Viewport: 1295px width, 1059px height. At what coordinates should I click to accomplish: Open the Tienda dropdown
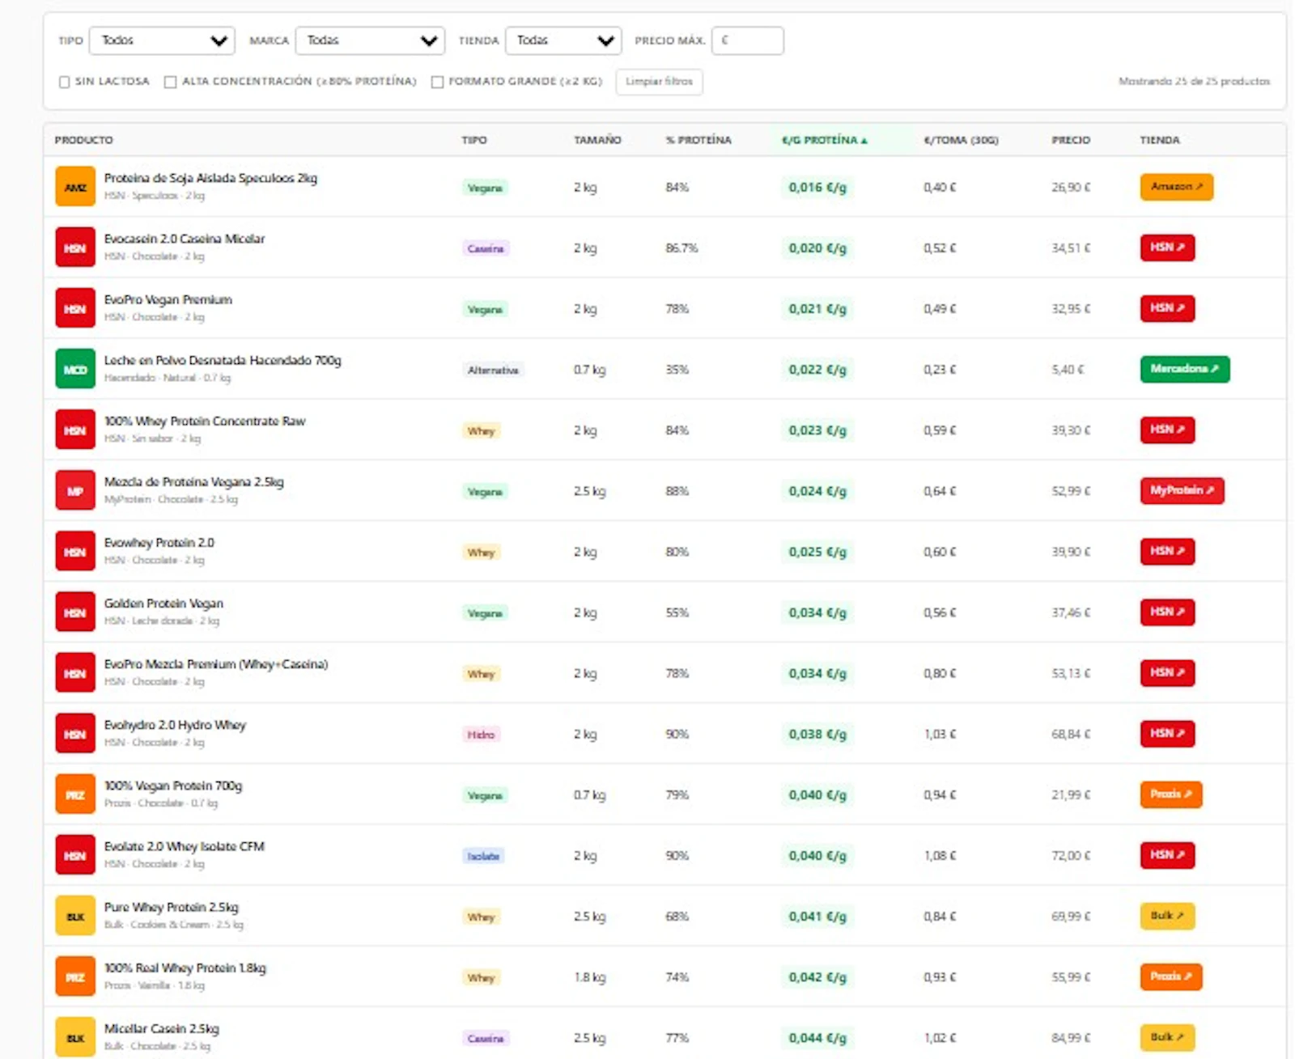tap(563, 40)
